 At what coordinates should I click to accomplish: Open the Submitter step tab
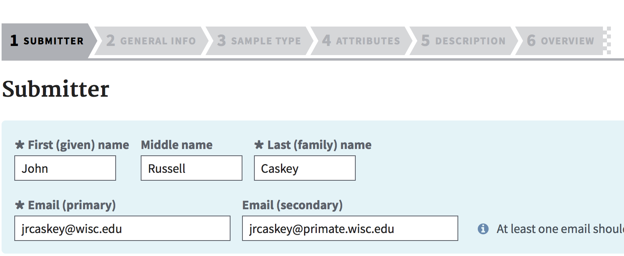[48, 41]
